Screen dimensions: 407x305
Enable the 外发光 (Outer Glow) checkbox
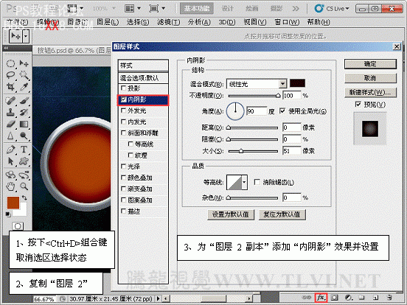pyautogui.click(x=124, y=111)
